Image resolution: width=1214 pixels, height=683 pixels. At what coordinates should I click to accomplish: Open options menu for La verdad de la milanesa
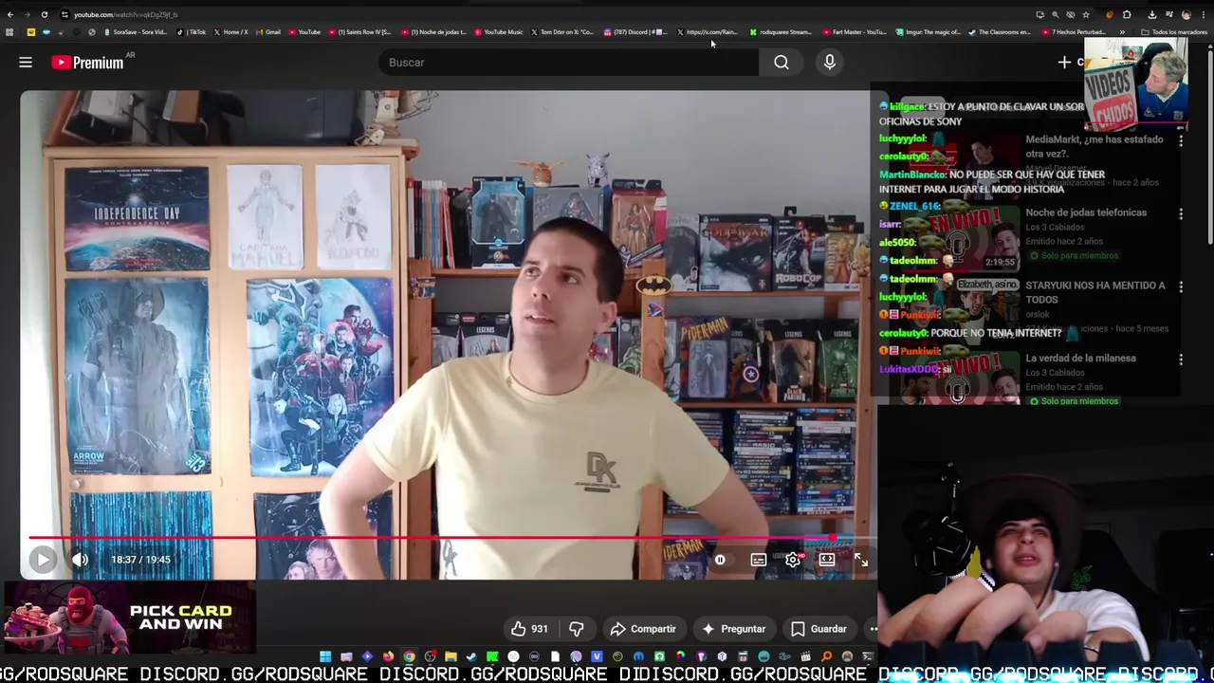click(1181, 360)
